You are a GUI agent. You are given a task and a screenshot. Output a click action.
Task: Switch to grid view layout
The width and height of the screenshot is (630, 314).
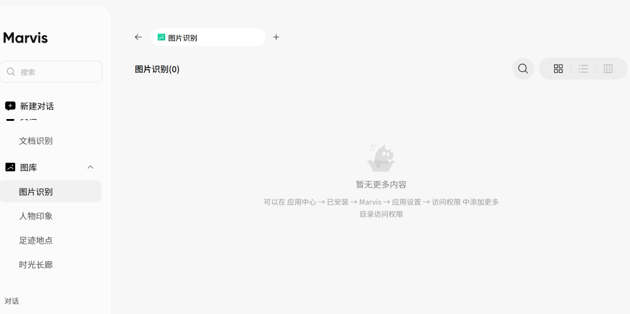point(558,69)
